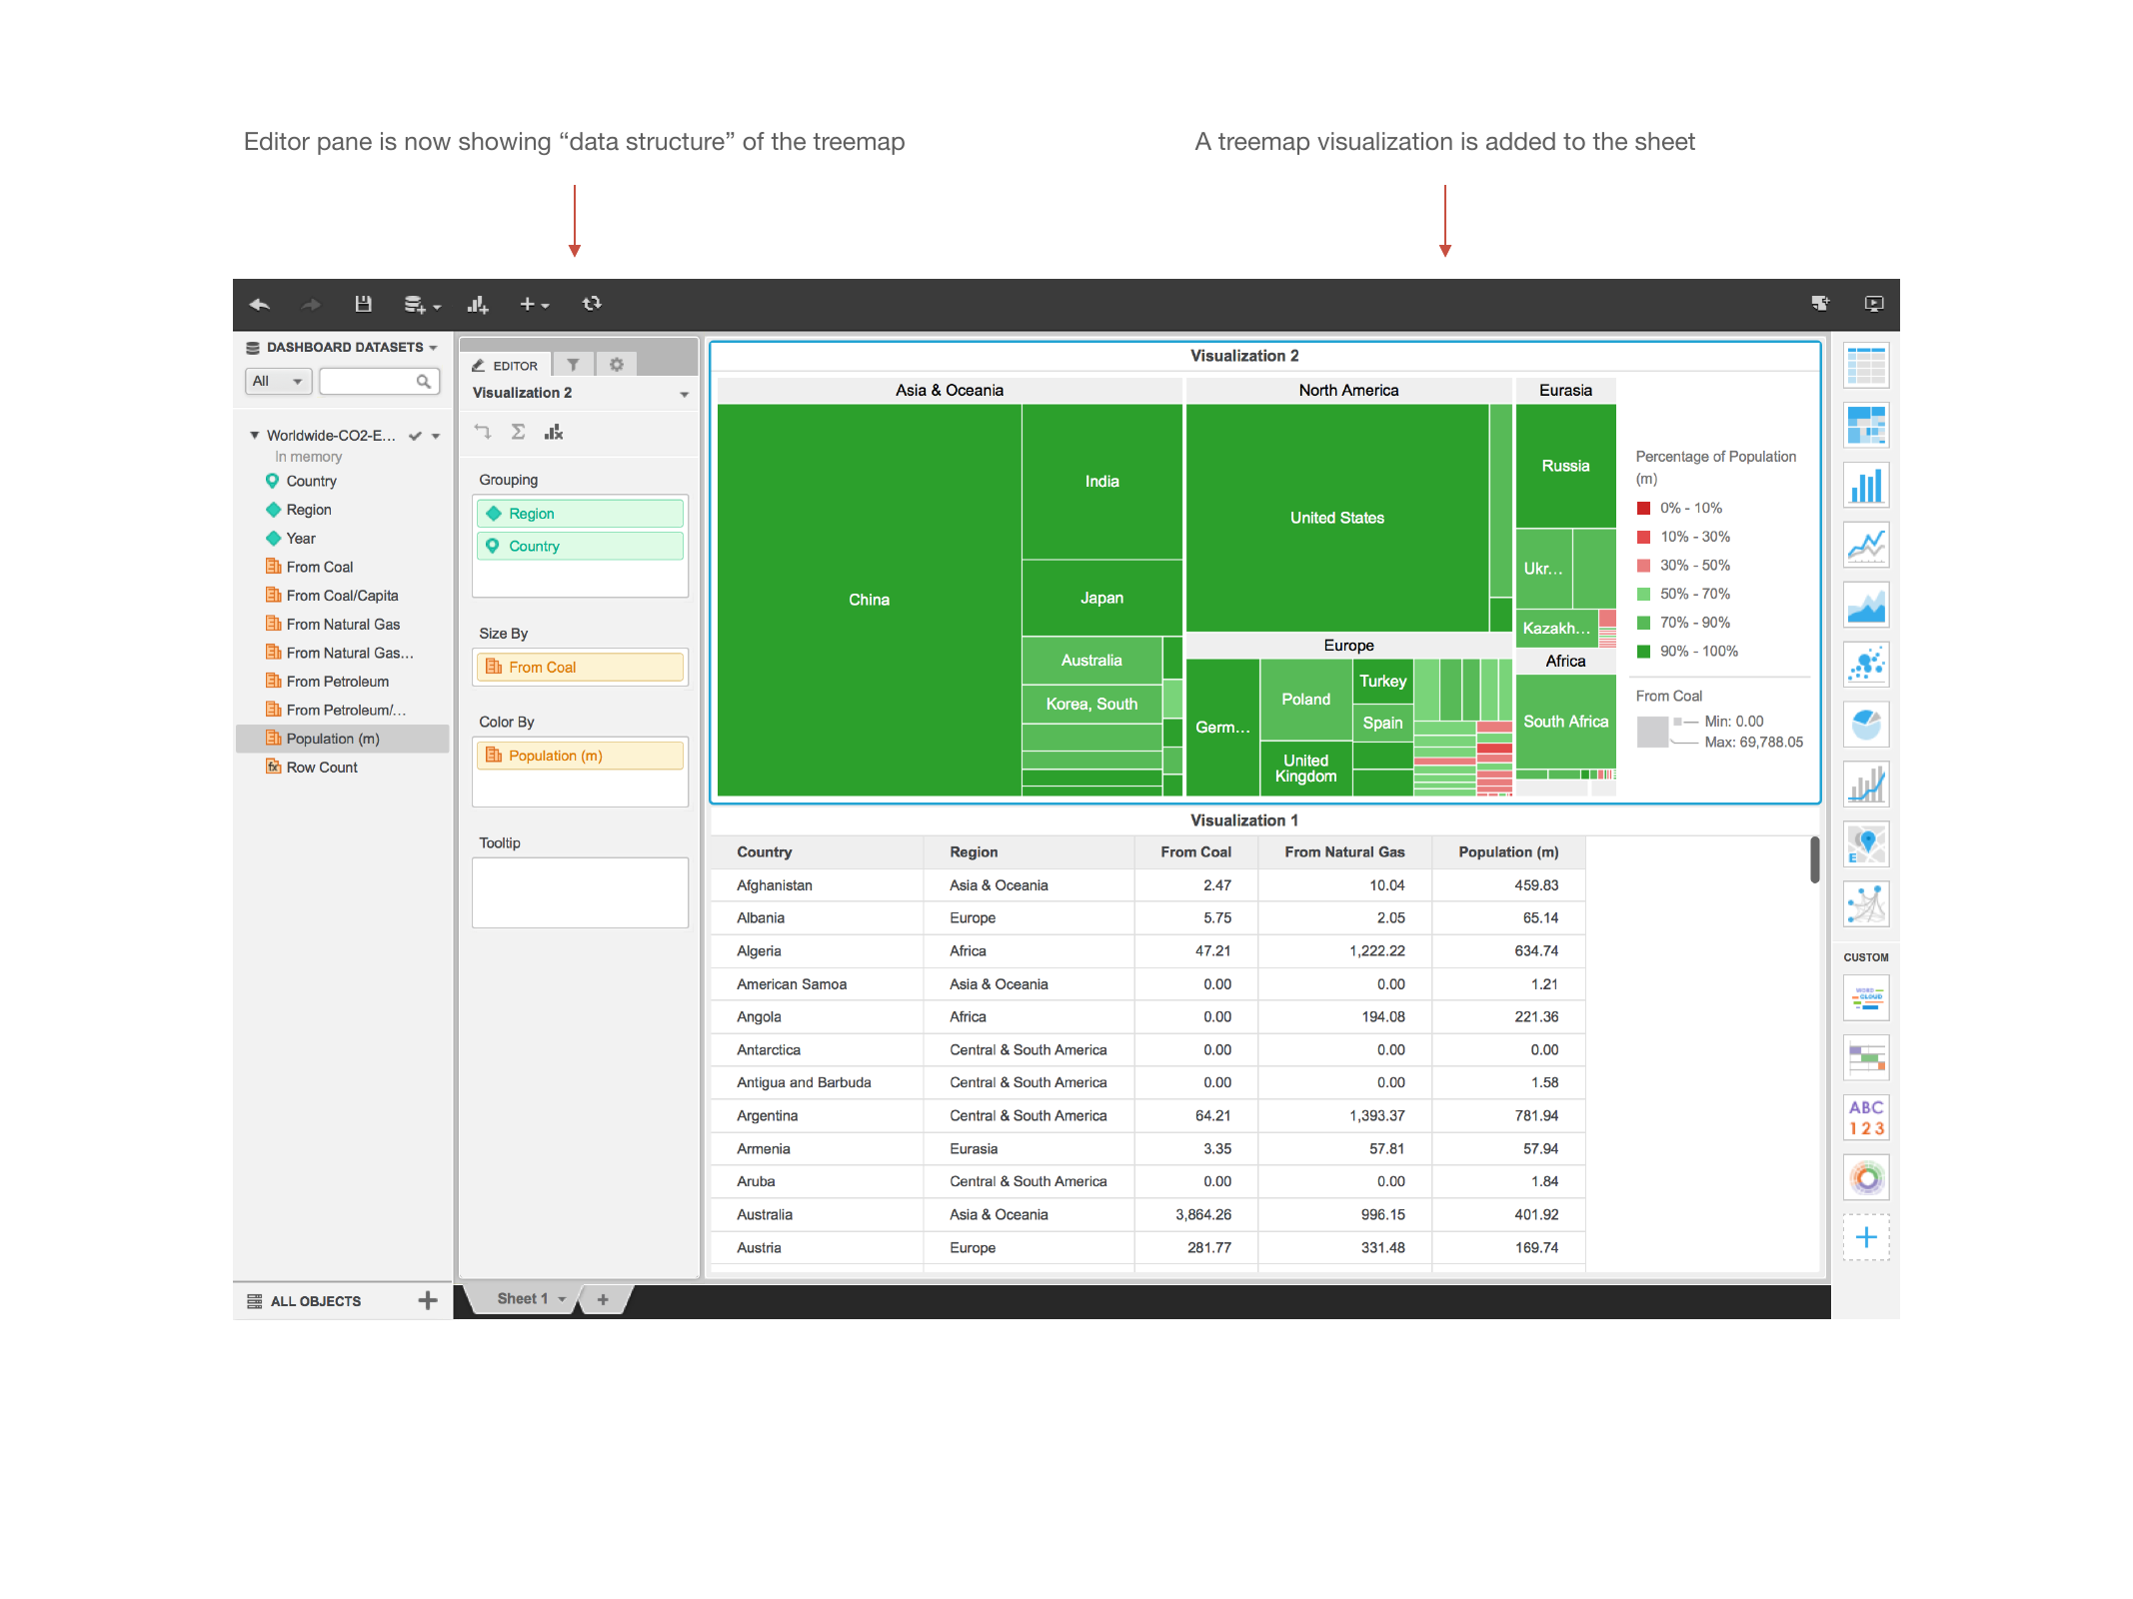Viewport: 2133px width, 1599px height.
Task: Select the pie chart visualization type
Action: point(1865,725)
